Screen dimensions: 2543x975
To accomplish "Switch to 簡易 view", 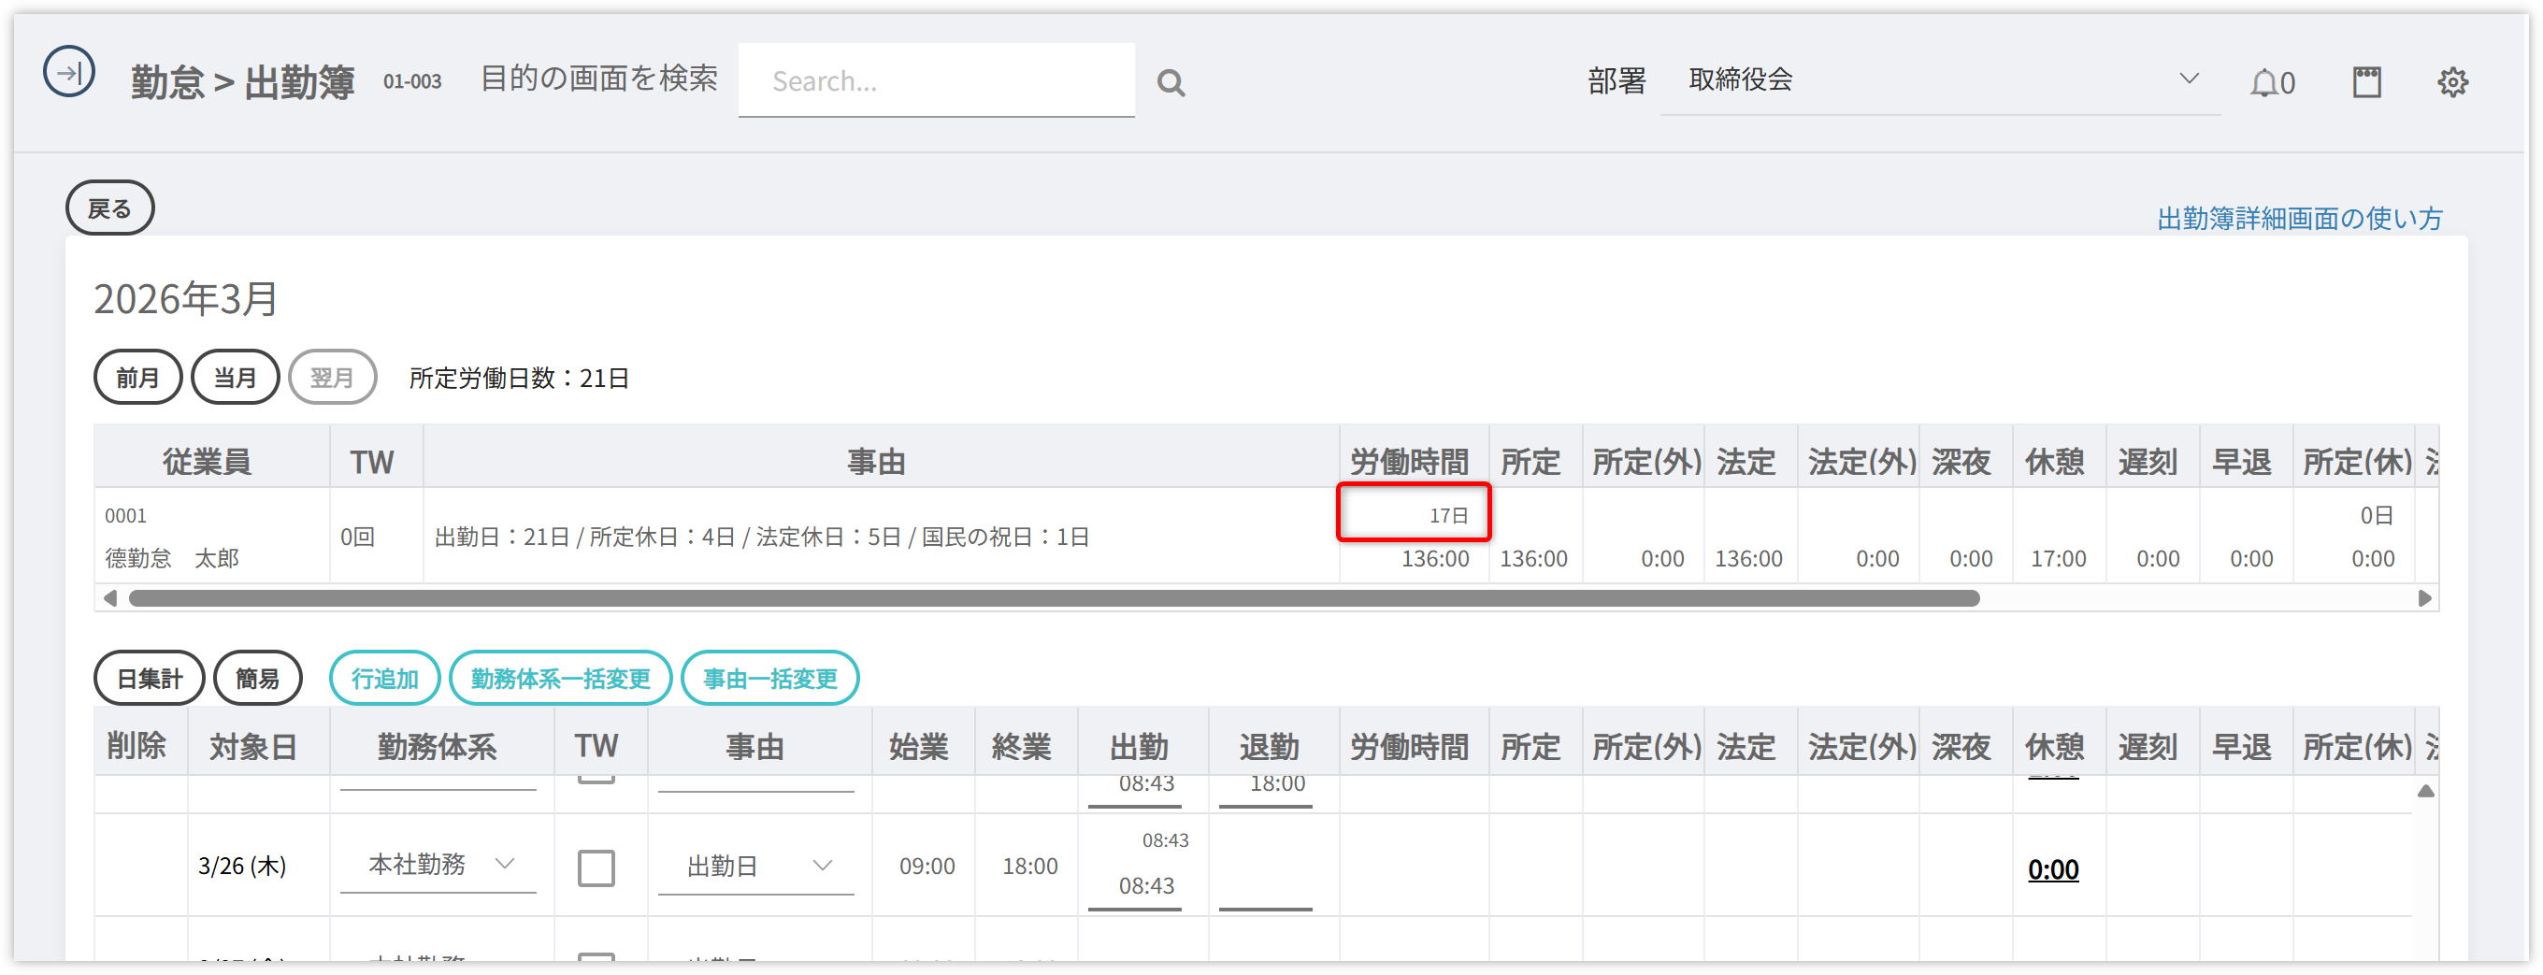I will (x=258, y=678).
